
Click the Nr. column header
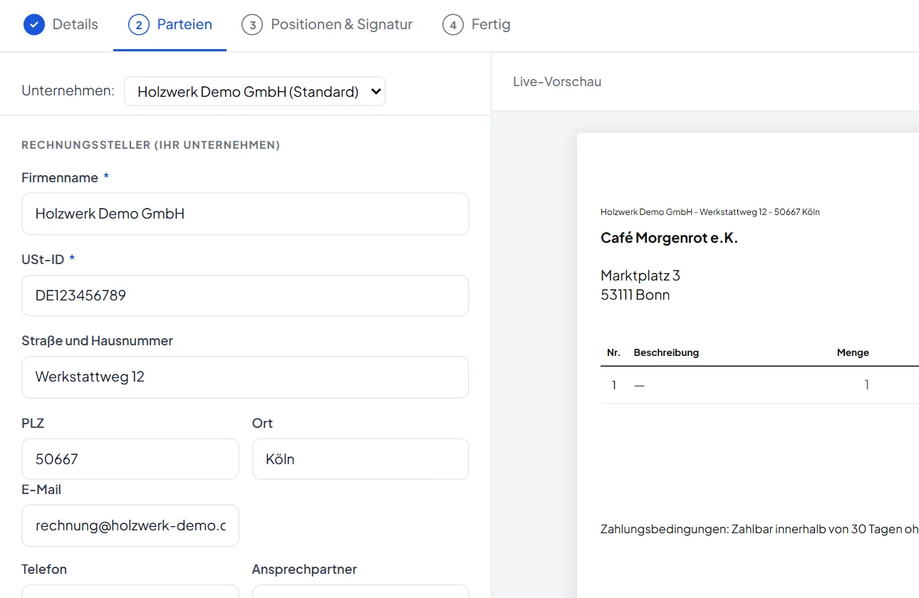[x=613, y=352]
